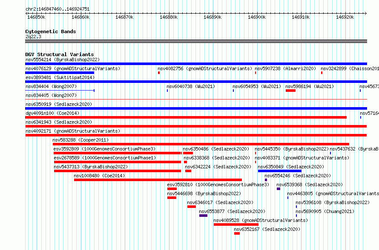Open nsv5907238 (Almarri2020) variant
This screenshot has width=379, height=250.
[285, 68]
